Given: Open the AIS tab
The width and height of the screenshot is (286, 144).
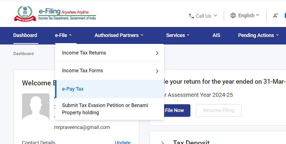Looking at the screenshot, I should (216, 35).
